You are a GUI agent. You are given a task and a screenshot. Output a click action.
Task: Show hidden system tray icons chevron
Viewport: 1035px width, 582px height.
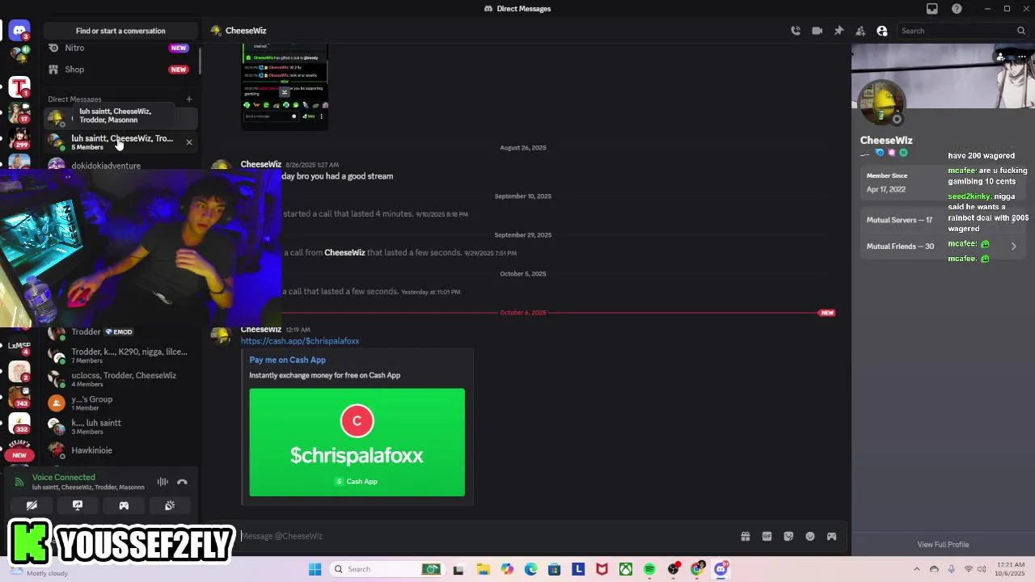pyautogui.click(x=916, y=569)
